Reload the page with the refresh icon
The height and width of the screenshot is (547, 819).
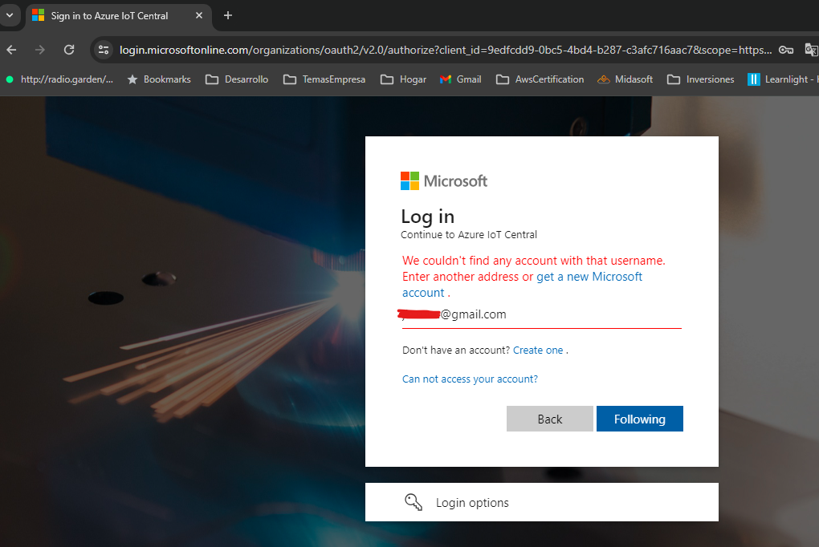click(69, 50)
